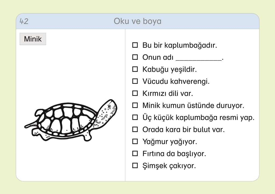Click the sentence text 'Bu bir kaplumbağadır.'

click(180, 45)
